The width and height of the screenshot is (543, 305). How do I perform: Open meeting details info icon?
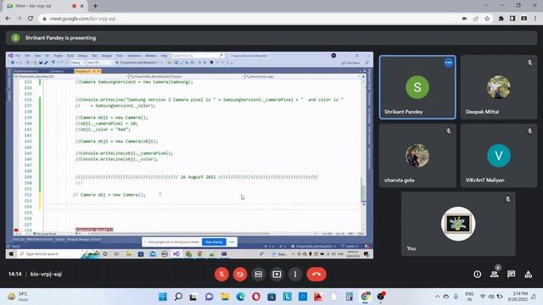[477, 274]
